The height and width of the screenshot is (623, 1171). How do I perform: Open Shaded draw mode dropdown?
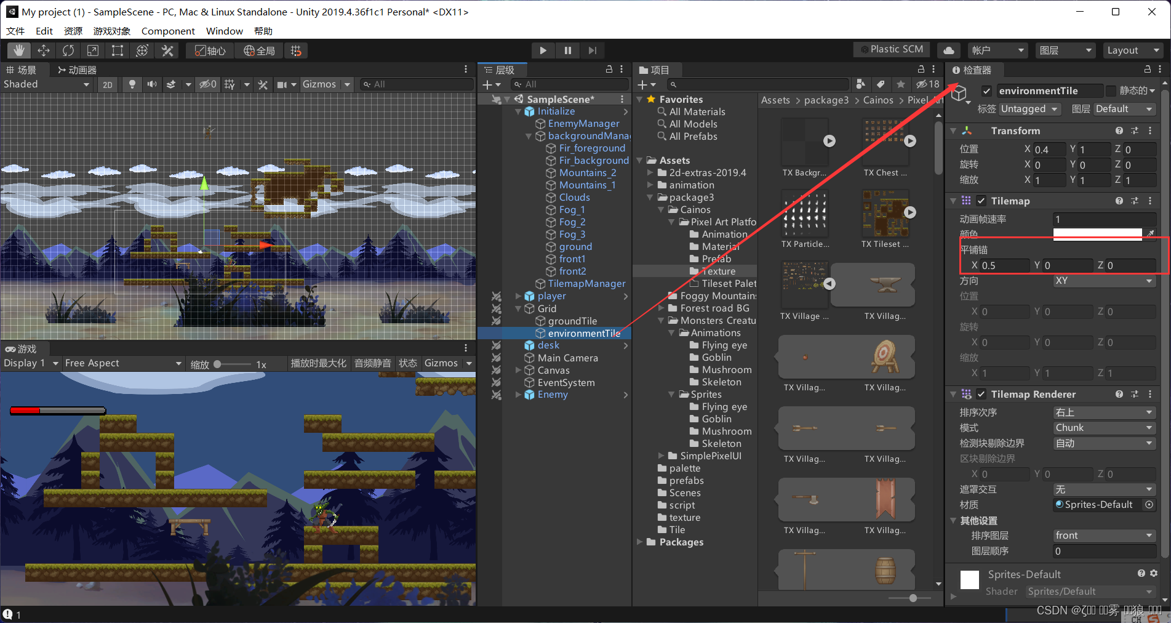(x=47, y=84)
